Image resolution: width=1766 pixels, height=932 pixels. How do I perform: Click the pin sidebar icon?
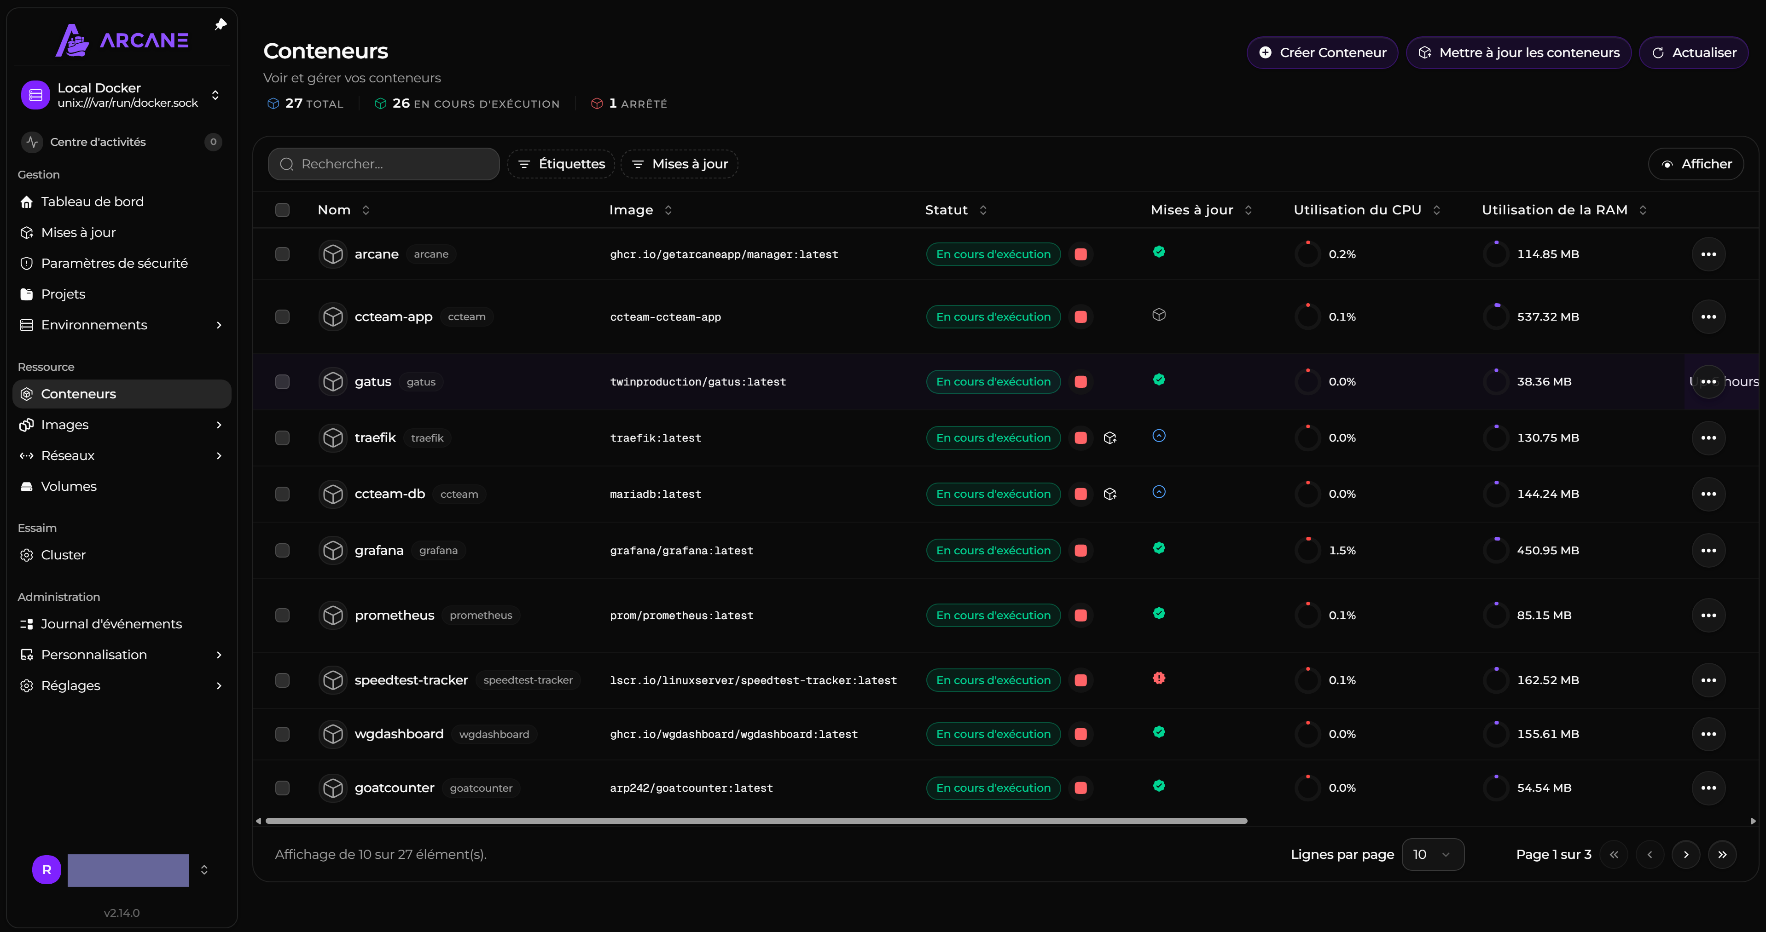pos(220,25)
